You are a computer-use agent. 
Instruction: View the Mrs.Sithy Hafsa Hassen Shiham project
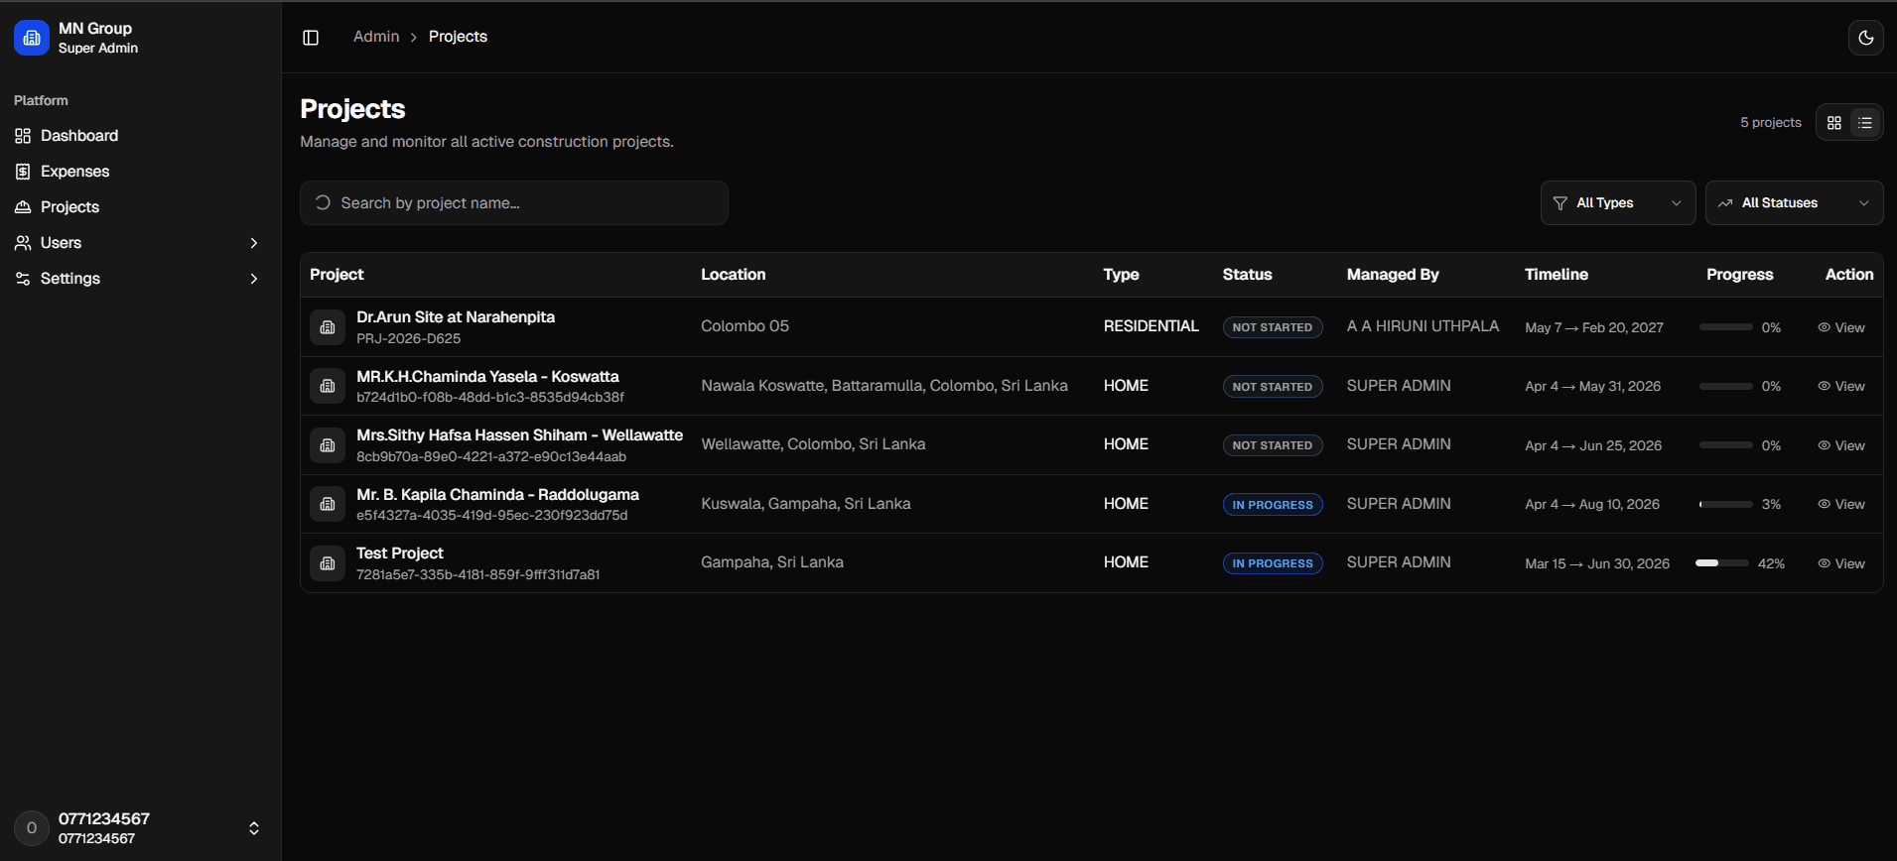(x=1841, y=445)
